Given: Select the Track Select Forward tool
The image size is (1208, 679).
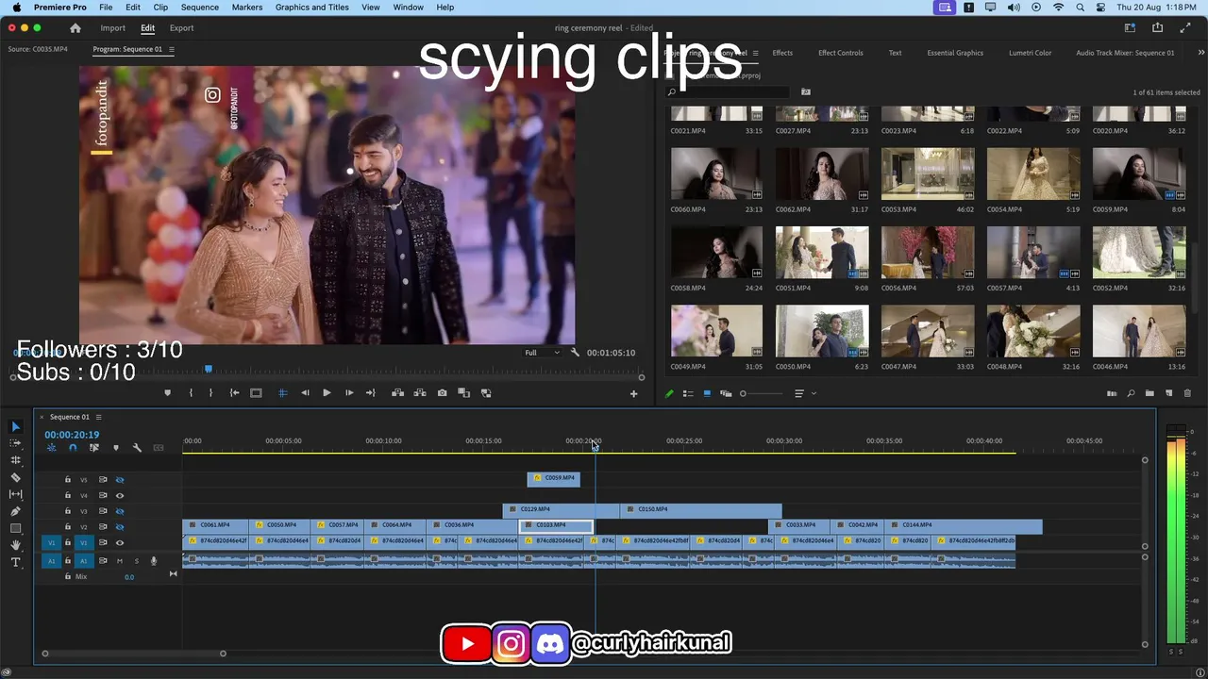Looking at the screenshot, I should coord(15,443).
